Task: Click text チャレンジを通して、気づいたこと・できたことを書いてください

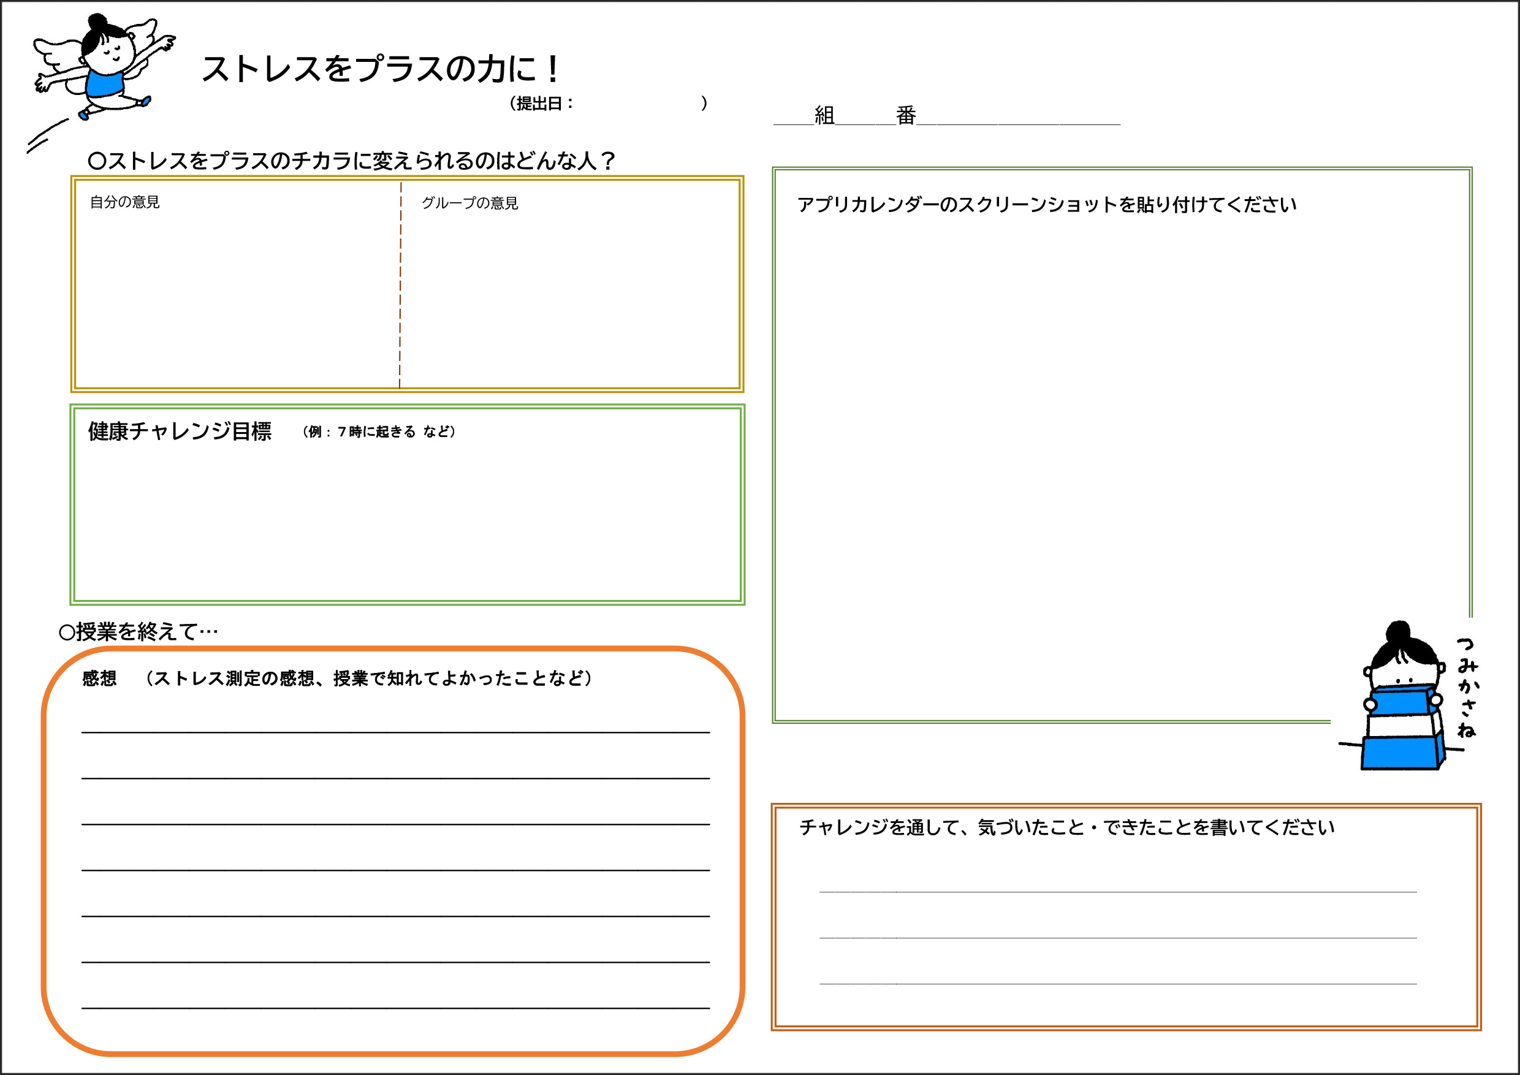Action: click(x=1066, y=827)
